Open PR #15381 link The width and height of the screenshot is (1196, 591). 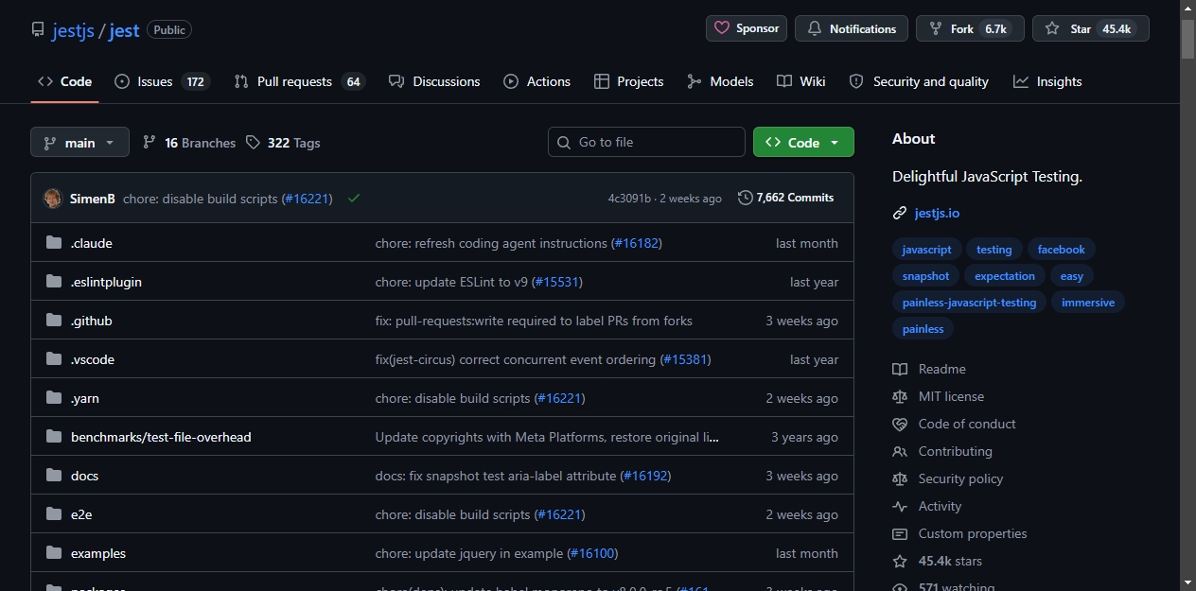click(686, 359)
